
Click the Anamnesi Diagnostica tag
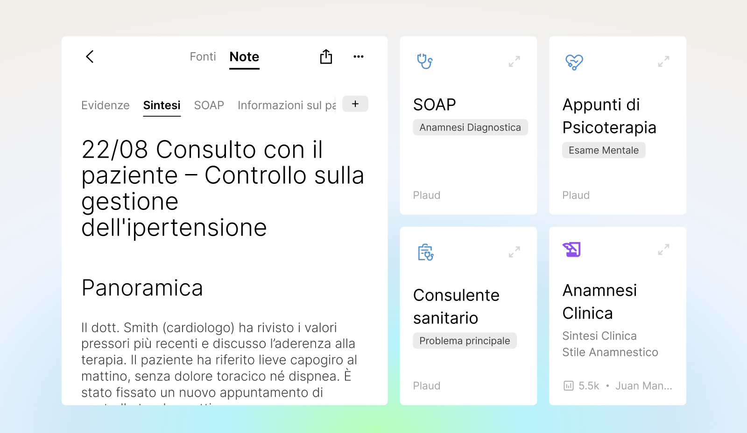pos(470,127)
